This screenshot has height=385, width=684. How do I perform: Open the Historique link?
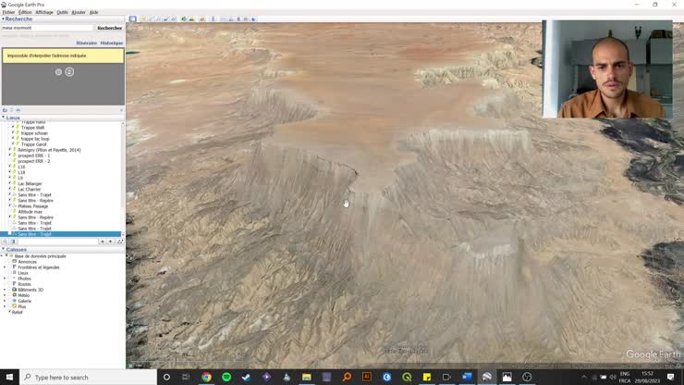(112, 43)
